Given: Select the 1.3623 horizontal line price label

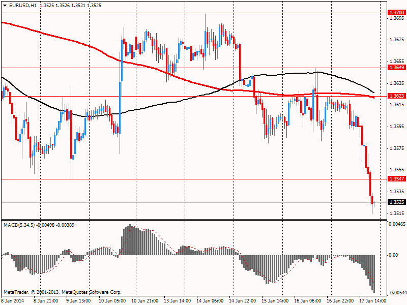Looking at the screenshot, I should pos(397,96).
